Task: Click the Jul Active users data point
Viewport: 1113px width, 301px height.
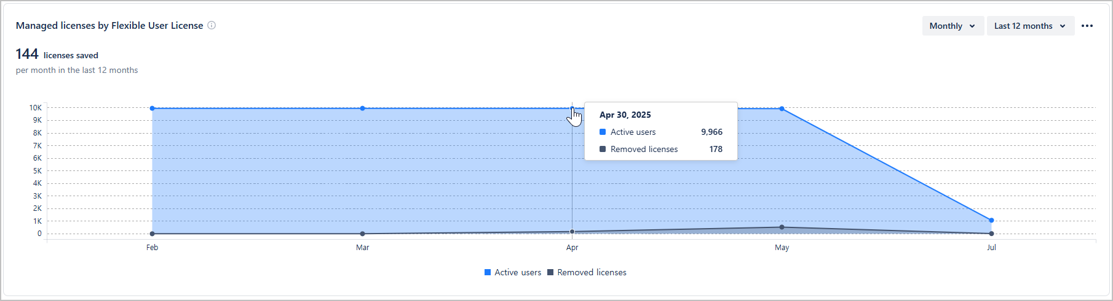Action: 991,220
